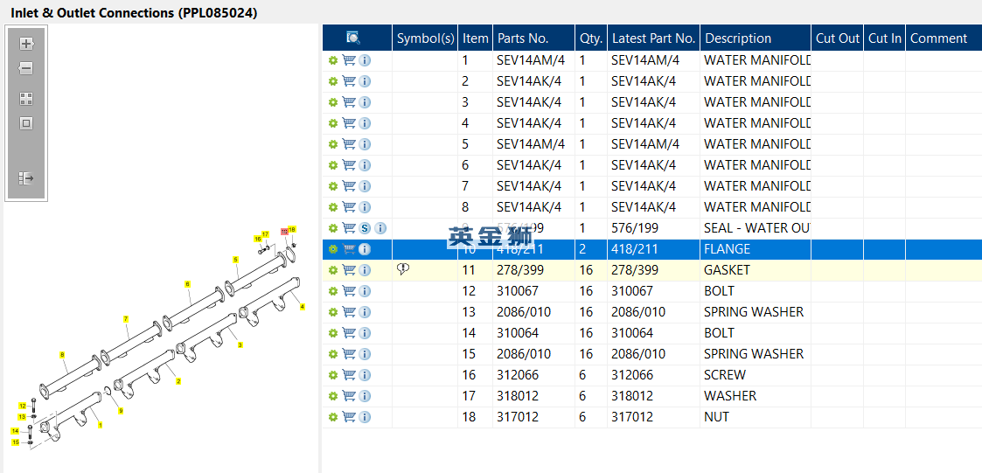Image resolution: width=982 pixels, height=473 pixels.
Task: Click the single-square fit view icon
Action: (26, 123)
